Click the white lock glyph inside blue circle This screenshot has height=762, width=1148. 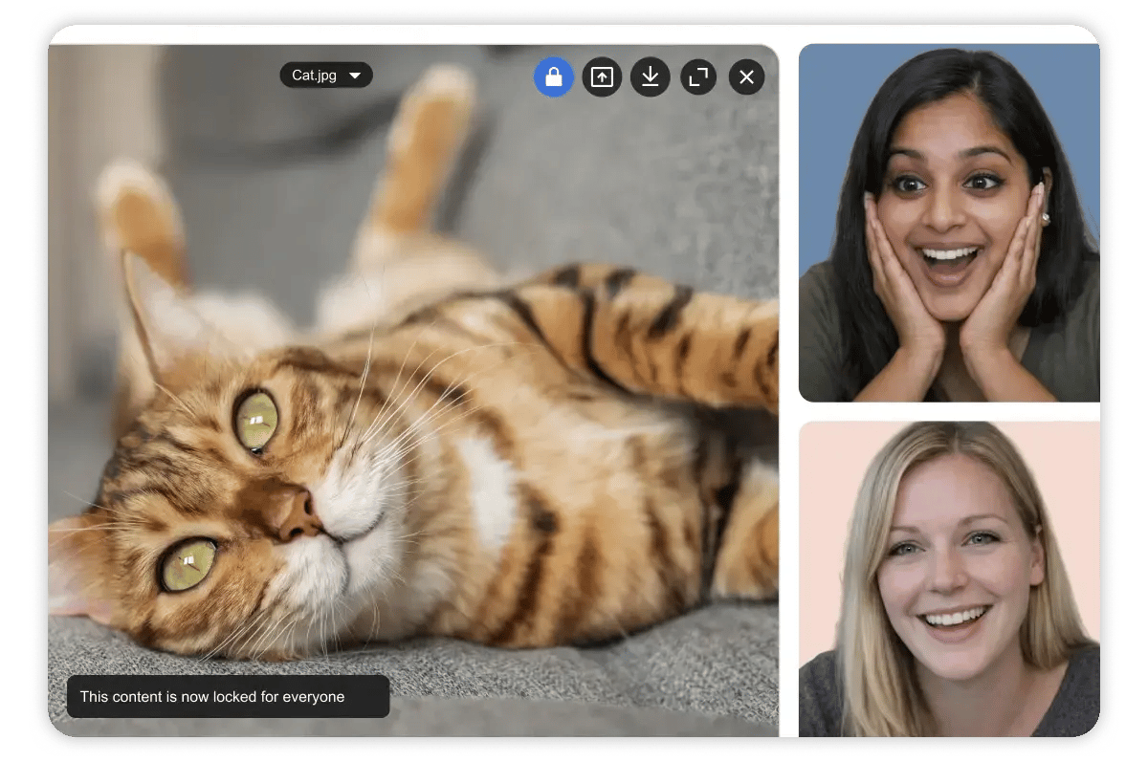click(554, 78)
